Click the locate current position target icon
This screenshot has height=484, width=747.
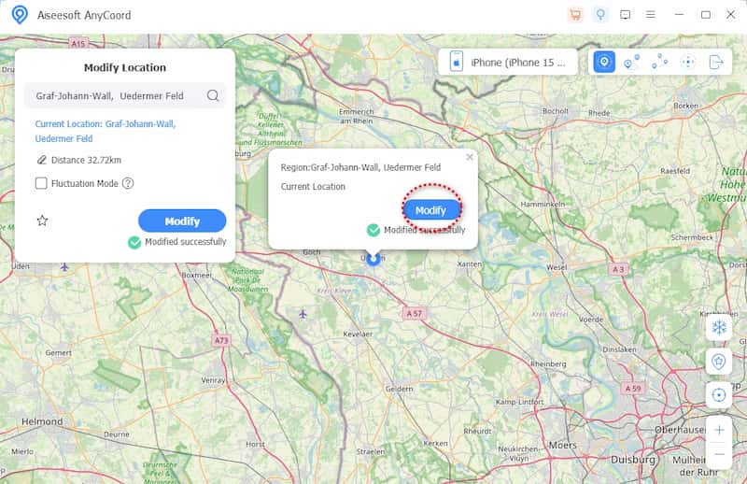(718, 395)
